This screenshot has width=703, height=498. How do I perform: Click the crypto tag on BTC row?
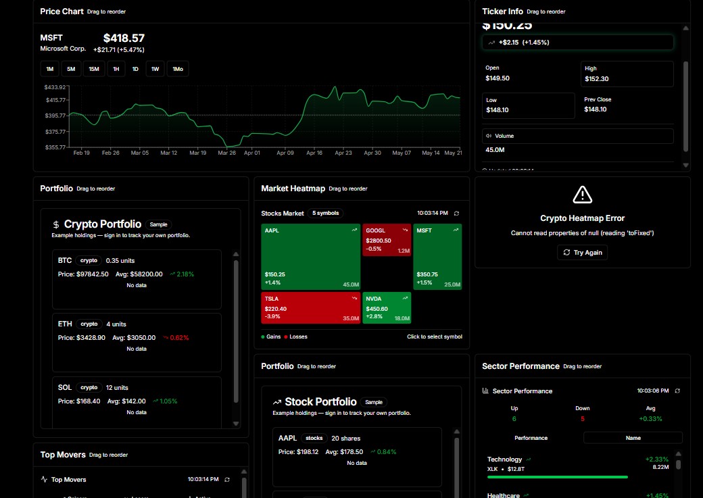click(89, 260)
